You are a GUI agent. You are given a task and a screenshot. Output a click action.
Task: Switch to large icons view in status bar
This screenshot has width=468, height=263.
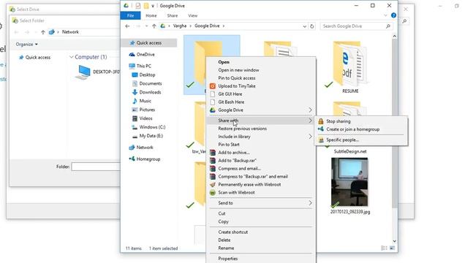click(392, 248)
